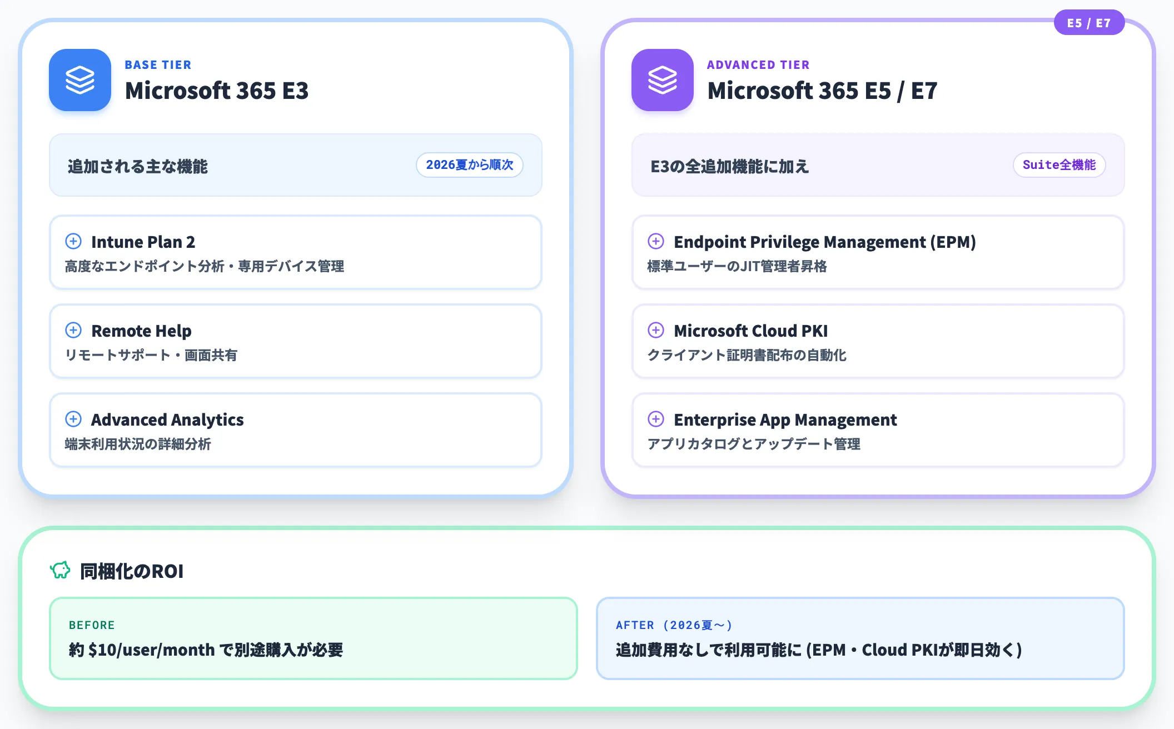Click the E3の全追加機能に加え header text

click(x=730, y=166)
